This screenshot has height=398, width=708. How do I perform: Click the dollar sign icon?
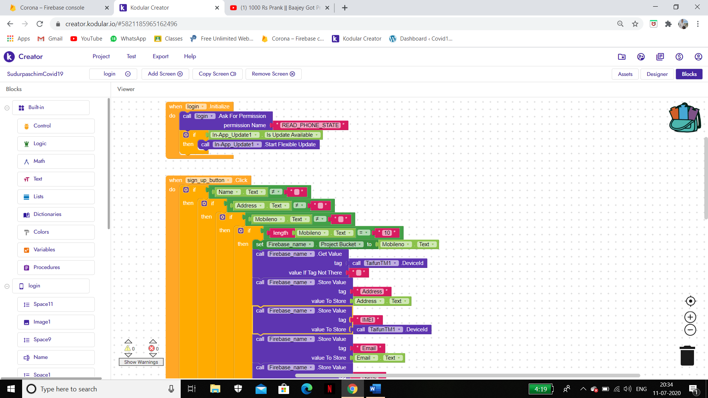pos(679,57)
